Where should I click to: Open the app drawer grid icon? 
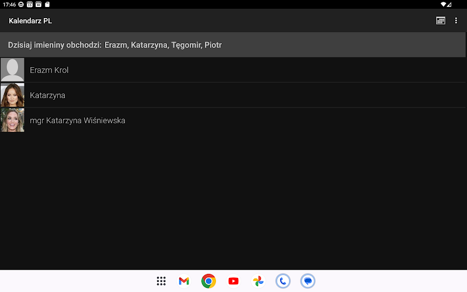tap(161, 281)
